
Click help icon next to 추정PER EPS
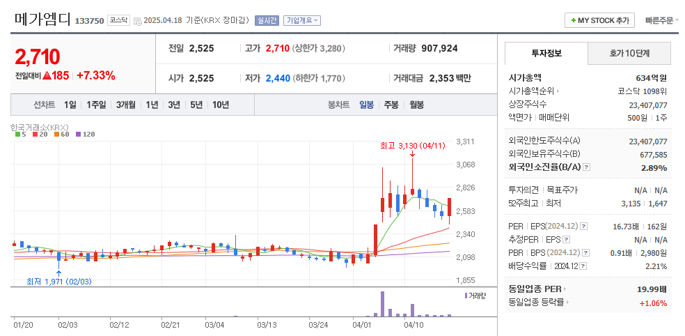coord(566,239)
